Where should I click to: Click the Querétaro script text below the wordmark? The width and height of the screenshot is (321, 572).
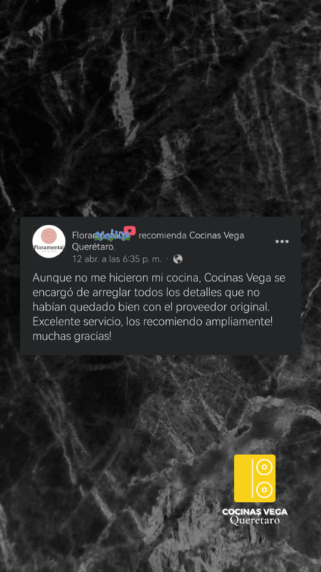pyautogui.click(x=255, y=520)
